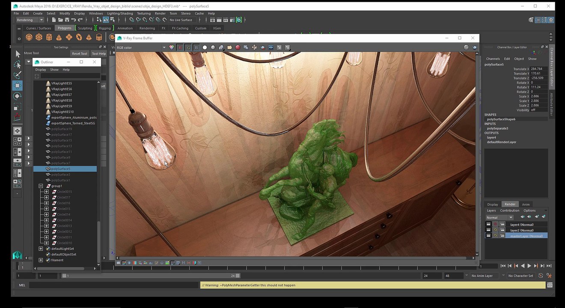This screenshot has height=308, width=565.
Task: Show the white alpha channel circle in the frame buffer
Action: pyautogui.click(x=205, y=47)
